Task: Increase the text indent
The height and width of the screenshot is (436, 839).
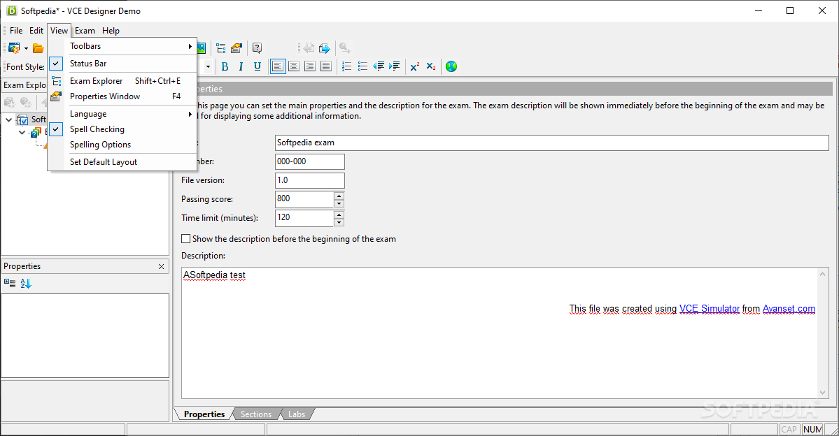Action: point(395,66)
